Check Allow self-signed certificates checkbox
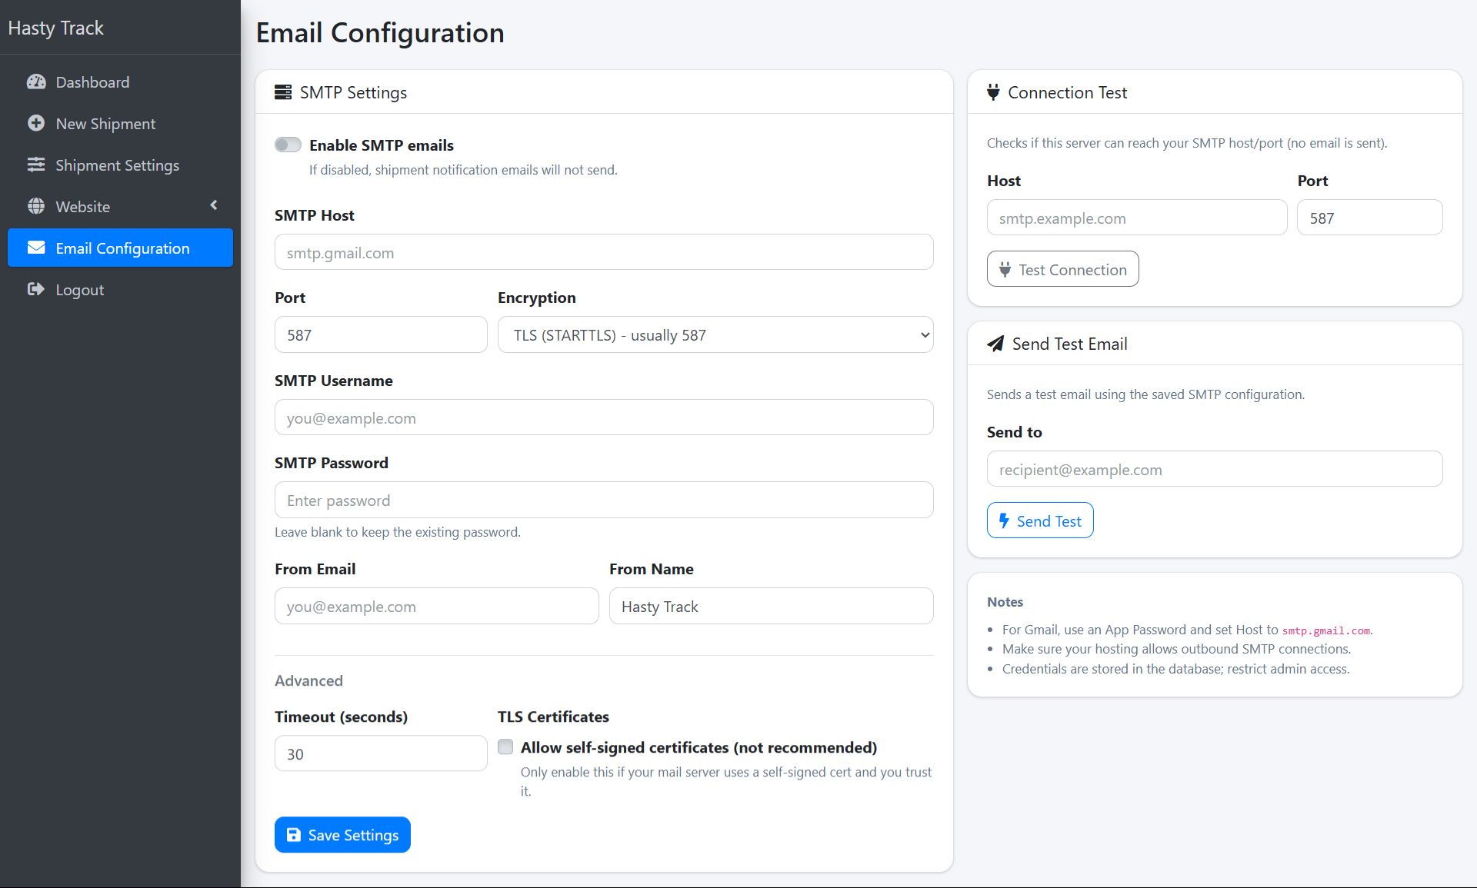 (x=505, y=747)
